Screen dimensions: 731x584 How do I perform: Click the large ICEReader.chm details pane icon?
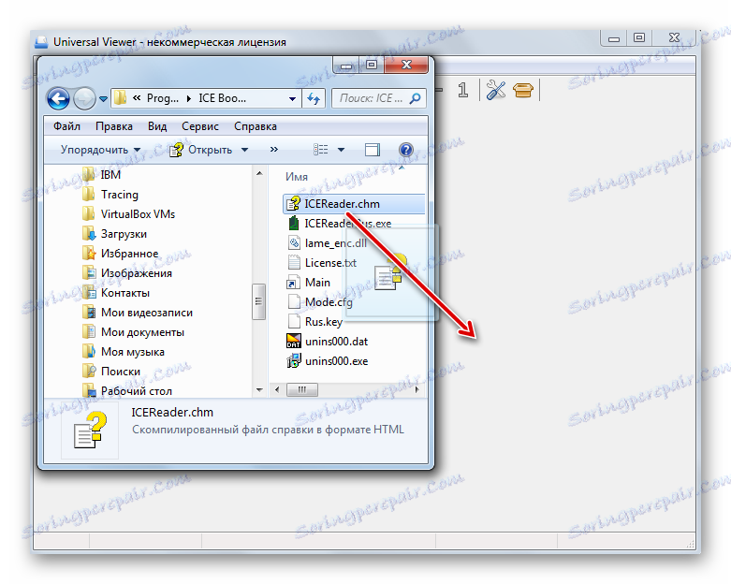[x=90, y=430]
